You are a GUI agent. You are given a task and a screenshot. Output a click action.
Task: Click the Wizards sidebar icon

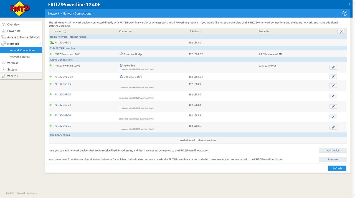[x=4, y=76]
